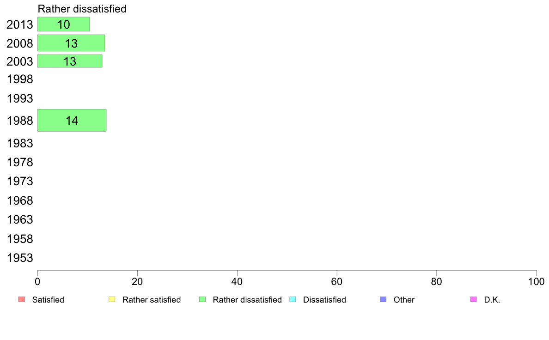
Task: Click the 1998 year label
Action: point(20,79)
